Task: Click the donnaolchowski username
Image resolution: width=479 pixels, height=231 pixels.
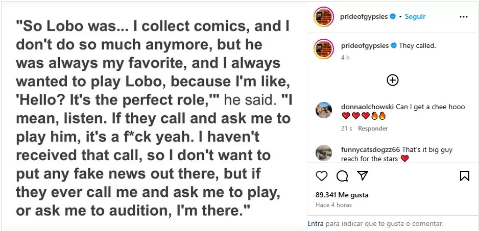Action: (368, 107)
